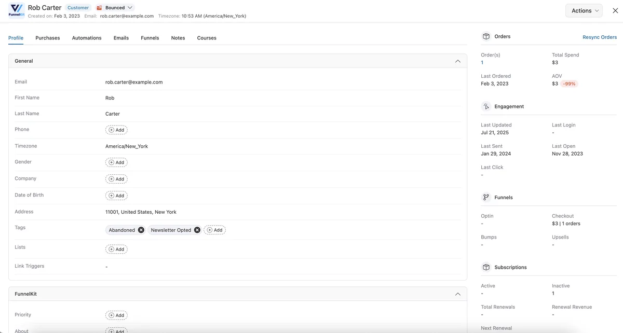Click the Engagement cursor icon
This screenshot has width=623, height=333.
click(486, 106)
